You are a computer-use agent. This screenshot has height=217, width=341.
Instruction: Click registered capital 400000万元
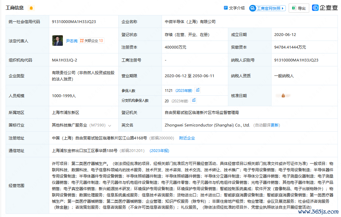click(176, 47)
